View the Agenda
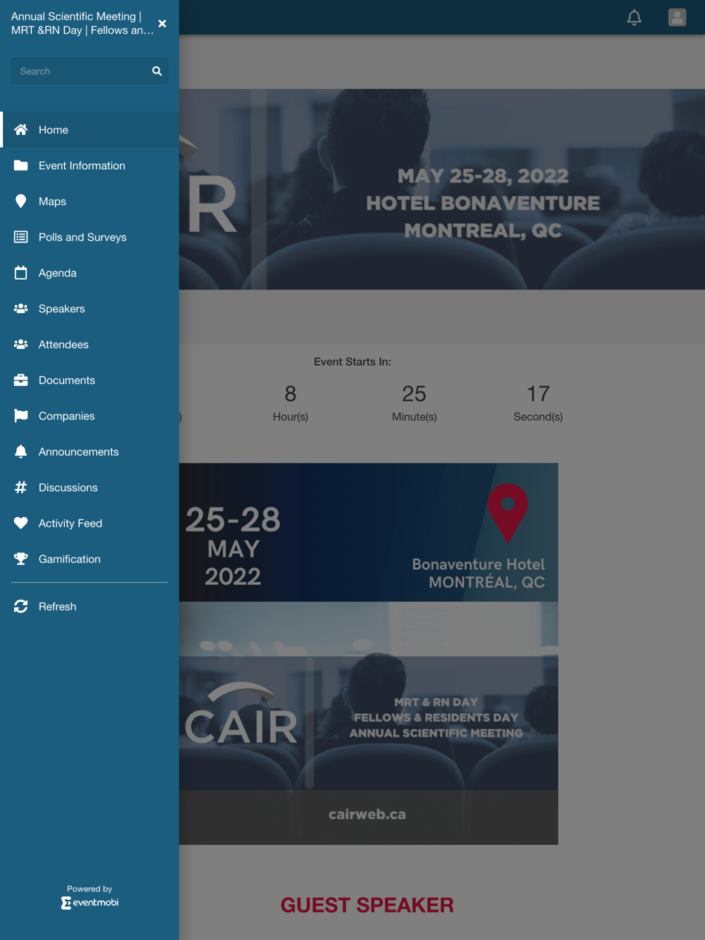This screenshot has height=940, width=705. (x=90, y=273)
